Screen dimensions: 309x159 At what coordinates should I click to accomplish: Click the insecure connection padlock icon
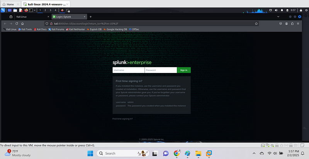pyautogui.click(x=51, y=24)
